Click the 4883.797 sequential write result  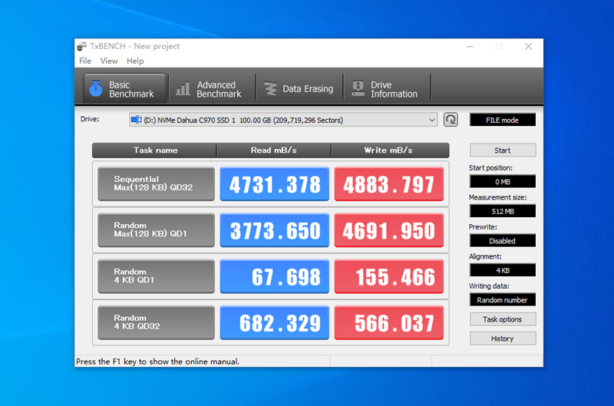pos(389,183)
